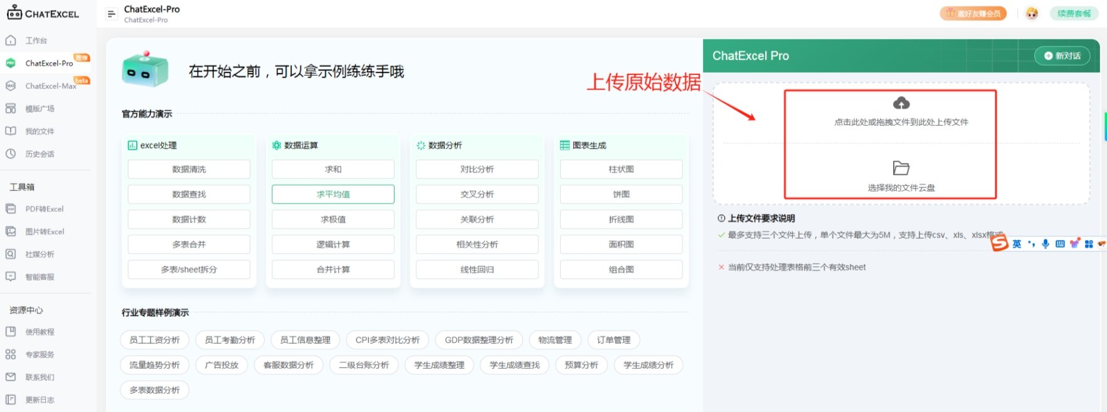Open the PDF转Excel tool
Image resolution: width=1107 pixels, height=412 pixels.
coord(45,209)
